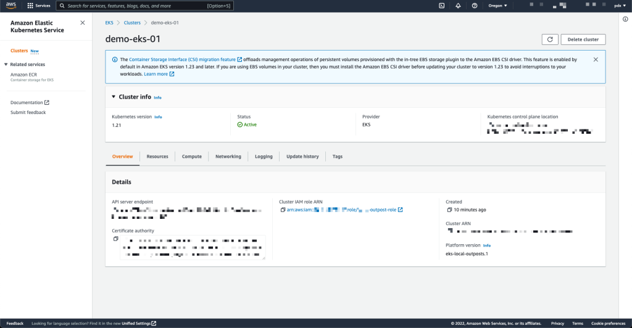Open Cluster info Info link
This screenshot has height=328, width=632.
[x=157, y=97]
